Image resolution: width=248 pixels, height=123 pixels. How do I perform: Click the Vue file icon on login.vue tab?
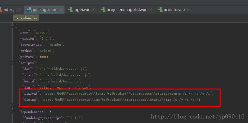[x=70, y=10]
